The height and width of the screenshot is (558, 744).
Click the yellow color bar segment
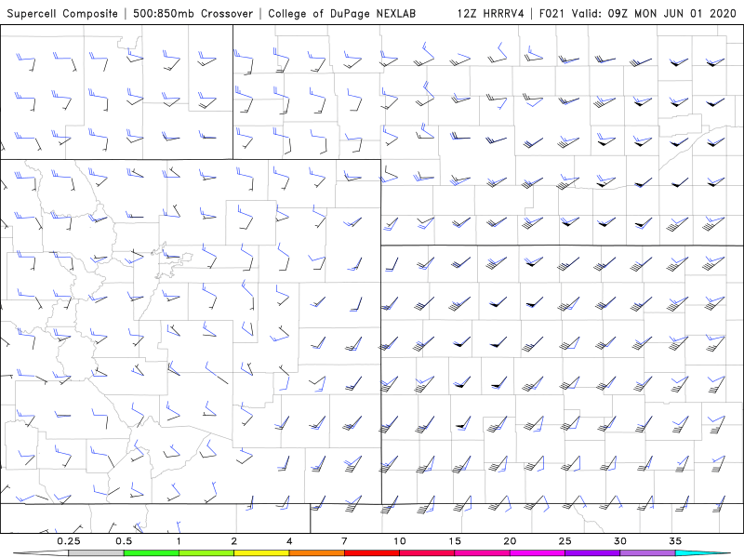click(x=261, y=553)
